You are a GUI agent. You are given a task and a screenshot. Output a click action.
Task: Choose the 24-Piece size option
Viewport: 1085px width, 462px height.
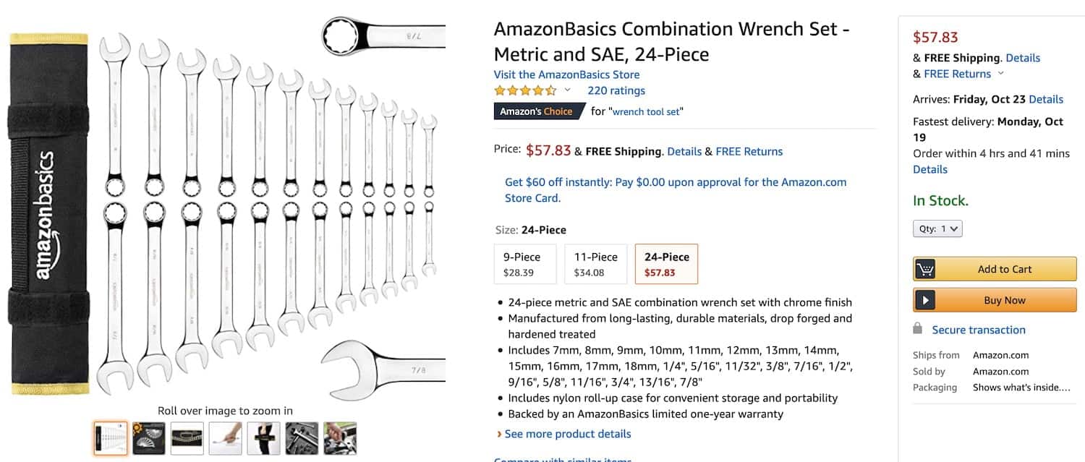point(666,264)
